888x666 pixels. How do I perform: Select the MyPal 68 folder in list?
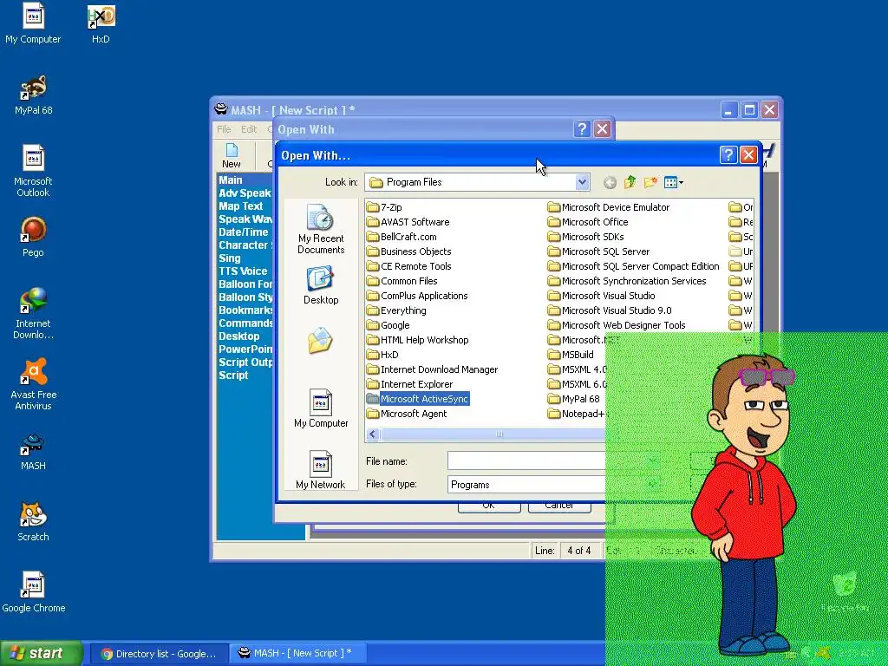pos(574,399)
